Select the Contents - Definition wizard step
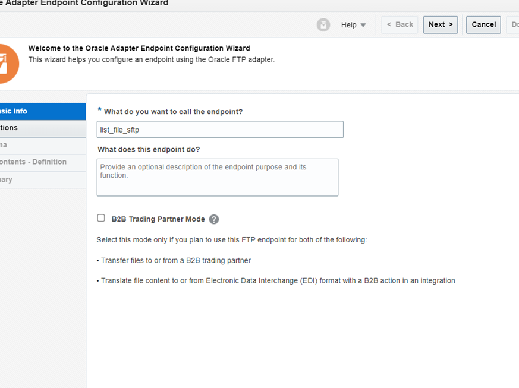This screenshot has height=388, width=519. point(43,162)
